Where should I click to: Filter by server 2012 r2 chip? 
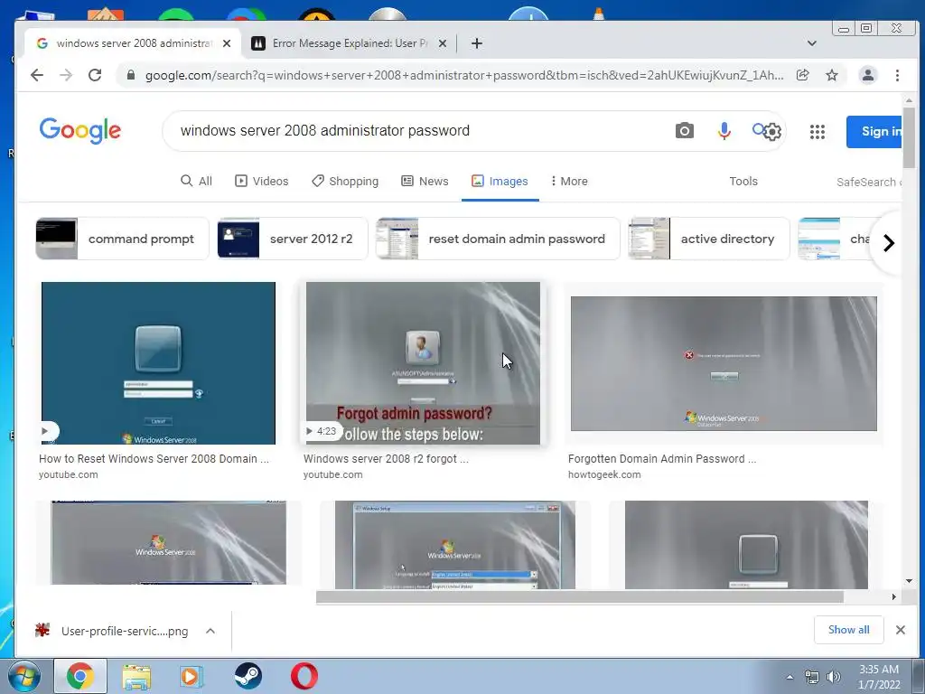point(293,239)
